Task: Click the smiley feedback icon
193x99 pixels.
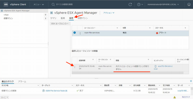Action: coord(189,4)
